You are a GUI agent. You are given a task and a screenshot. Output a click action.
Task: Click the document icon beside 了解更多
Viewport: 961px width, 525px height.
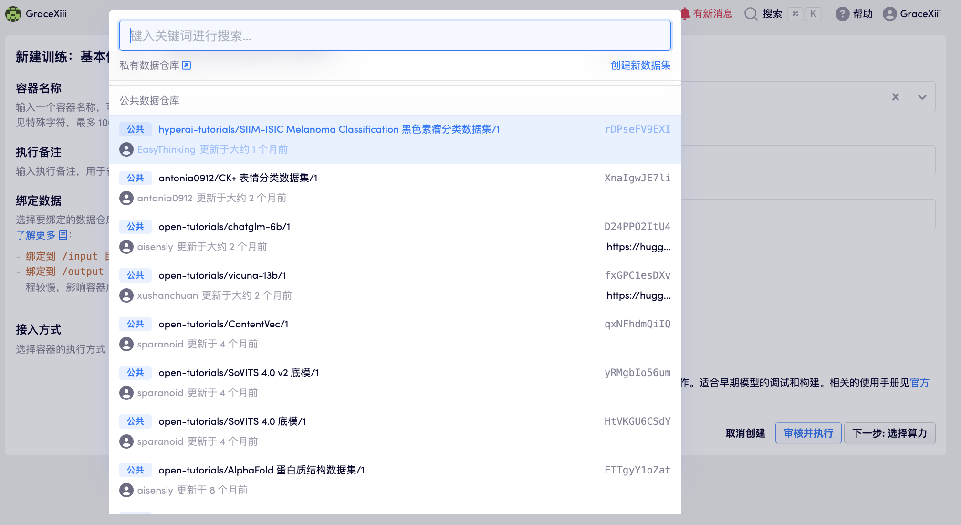tap(63, 235)
